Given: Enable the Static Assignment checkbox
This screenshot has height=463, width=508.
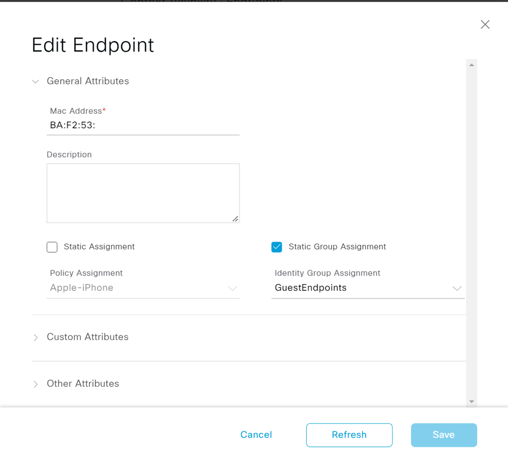Looking at the screenshot, I should tap(52, 247).
